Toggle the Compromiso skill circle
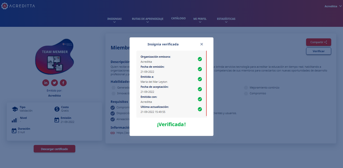343x168 pixels. click(246, 93)
